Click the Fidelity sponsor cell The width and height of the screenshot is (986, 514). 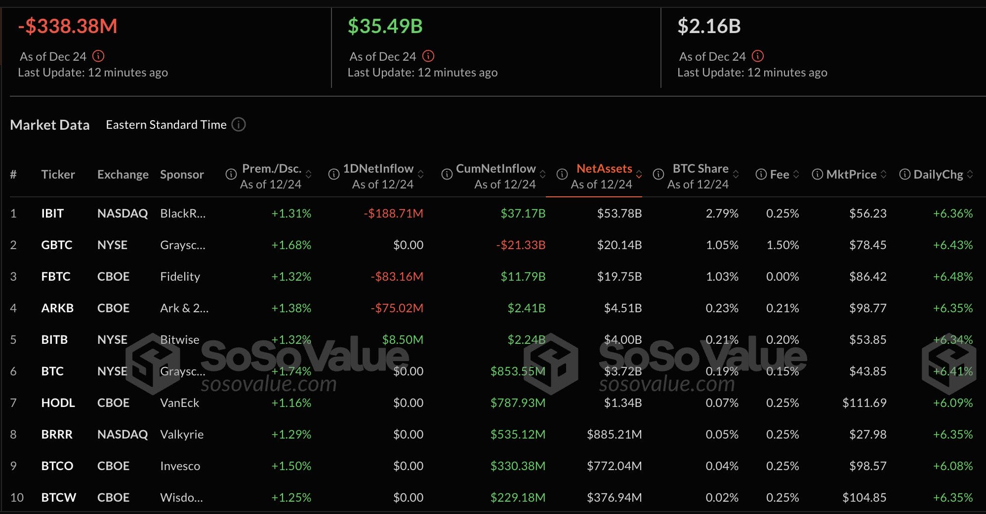tap(180, 277)
